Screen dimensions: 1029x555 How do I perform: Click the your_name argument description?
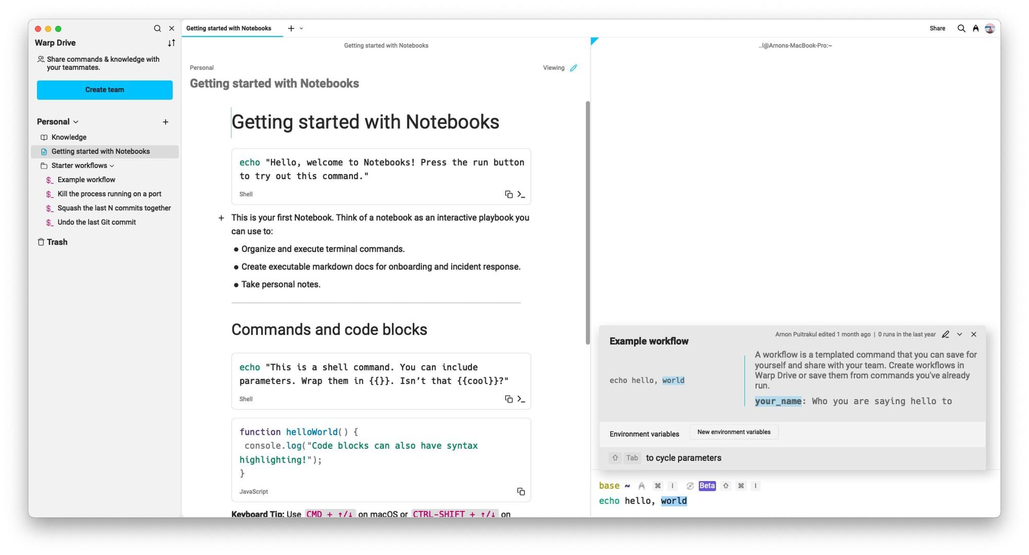tap(854, 401)
